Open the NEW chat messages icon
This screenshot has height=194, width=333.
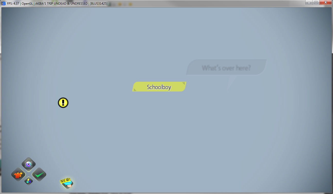pos(67,183)
